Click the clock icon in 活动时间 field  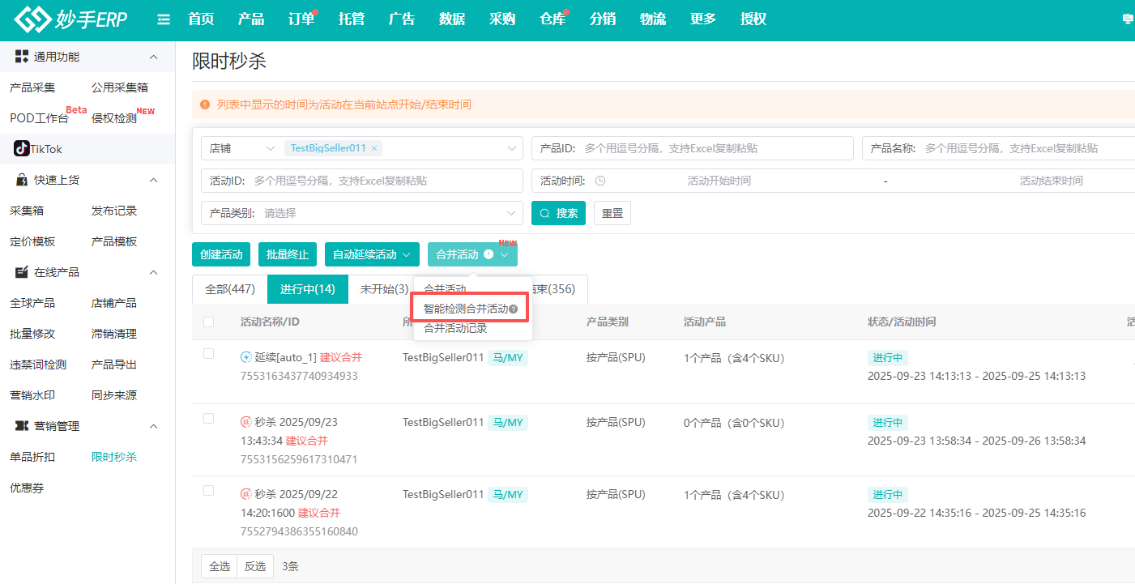pos(600,181)
